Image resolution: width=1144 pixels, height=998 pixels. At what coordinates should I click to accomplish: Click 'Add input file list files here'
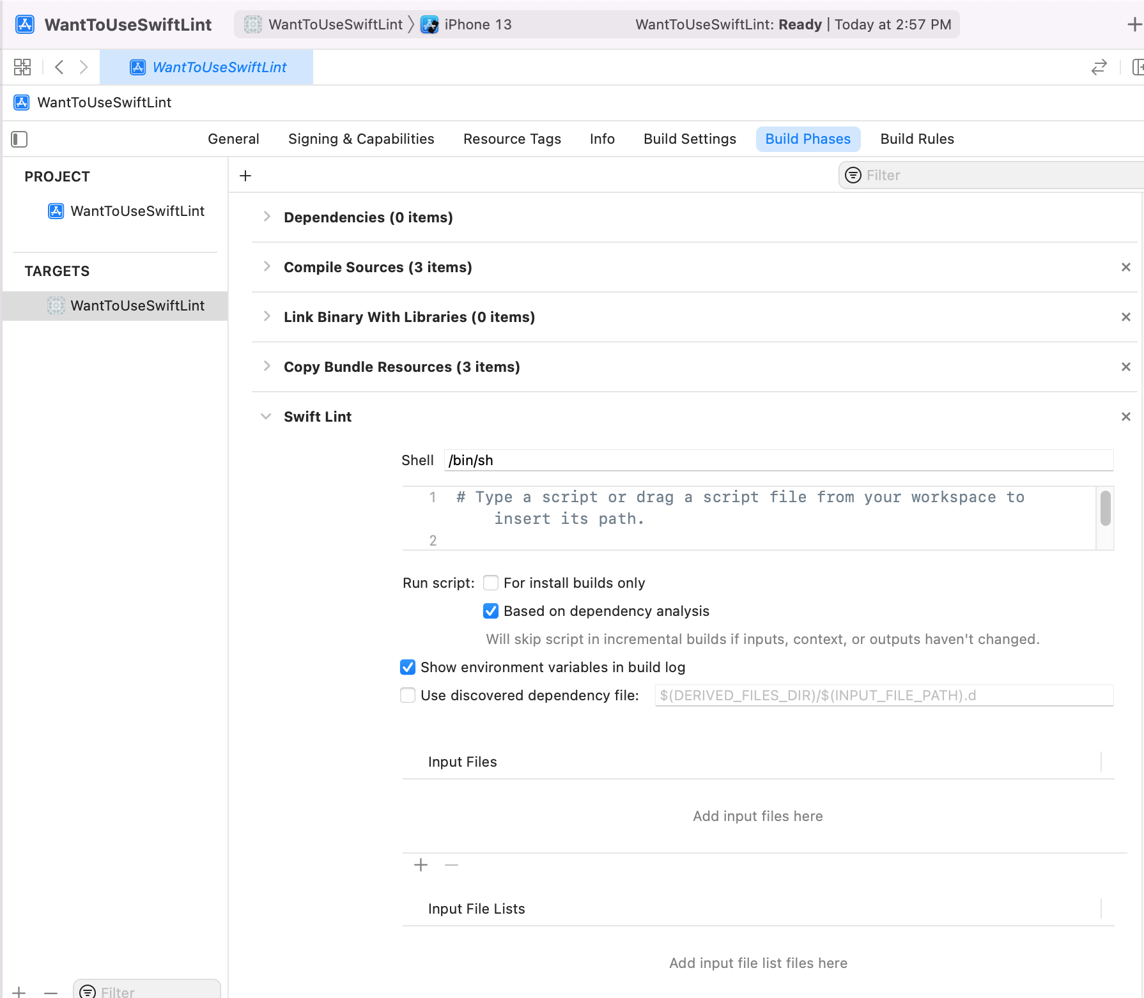click(x=758, y=963)
